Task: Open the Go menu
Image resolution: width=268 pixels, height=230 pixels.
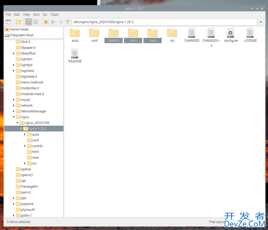Action: [x=45, y=15]
